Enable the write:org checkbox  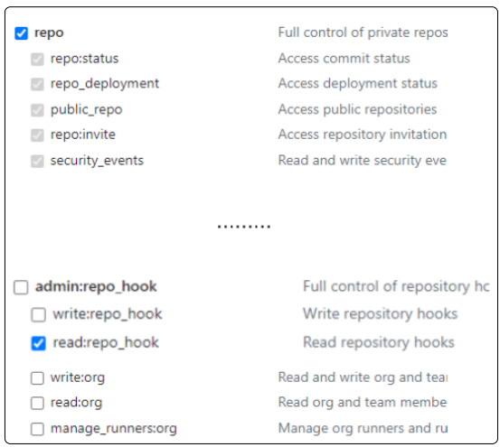click(37, 378)
